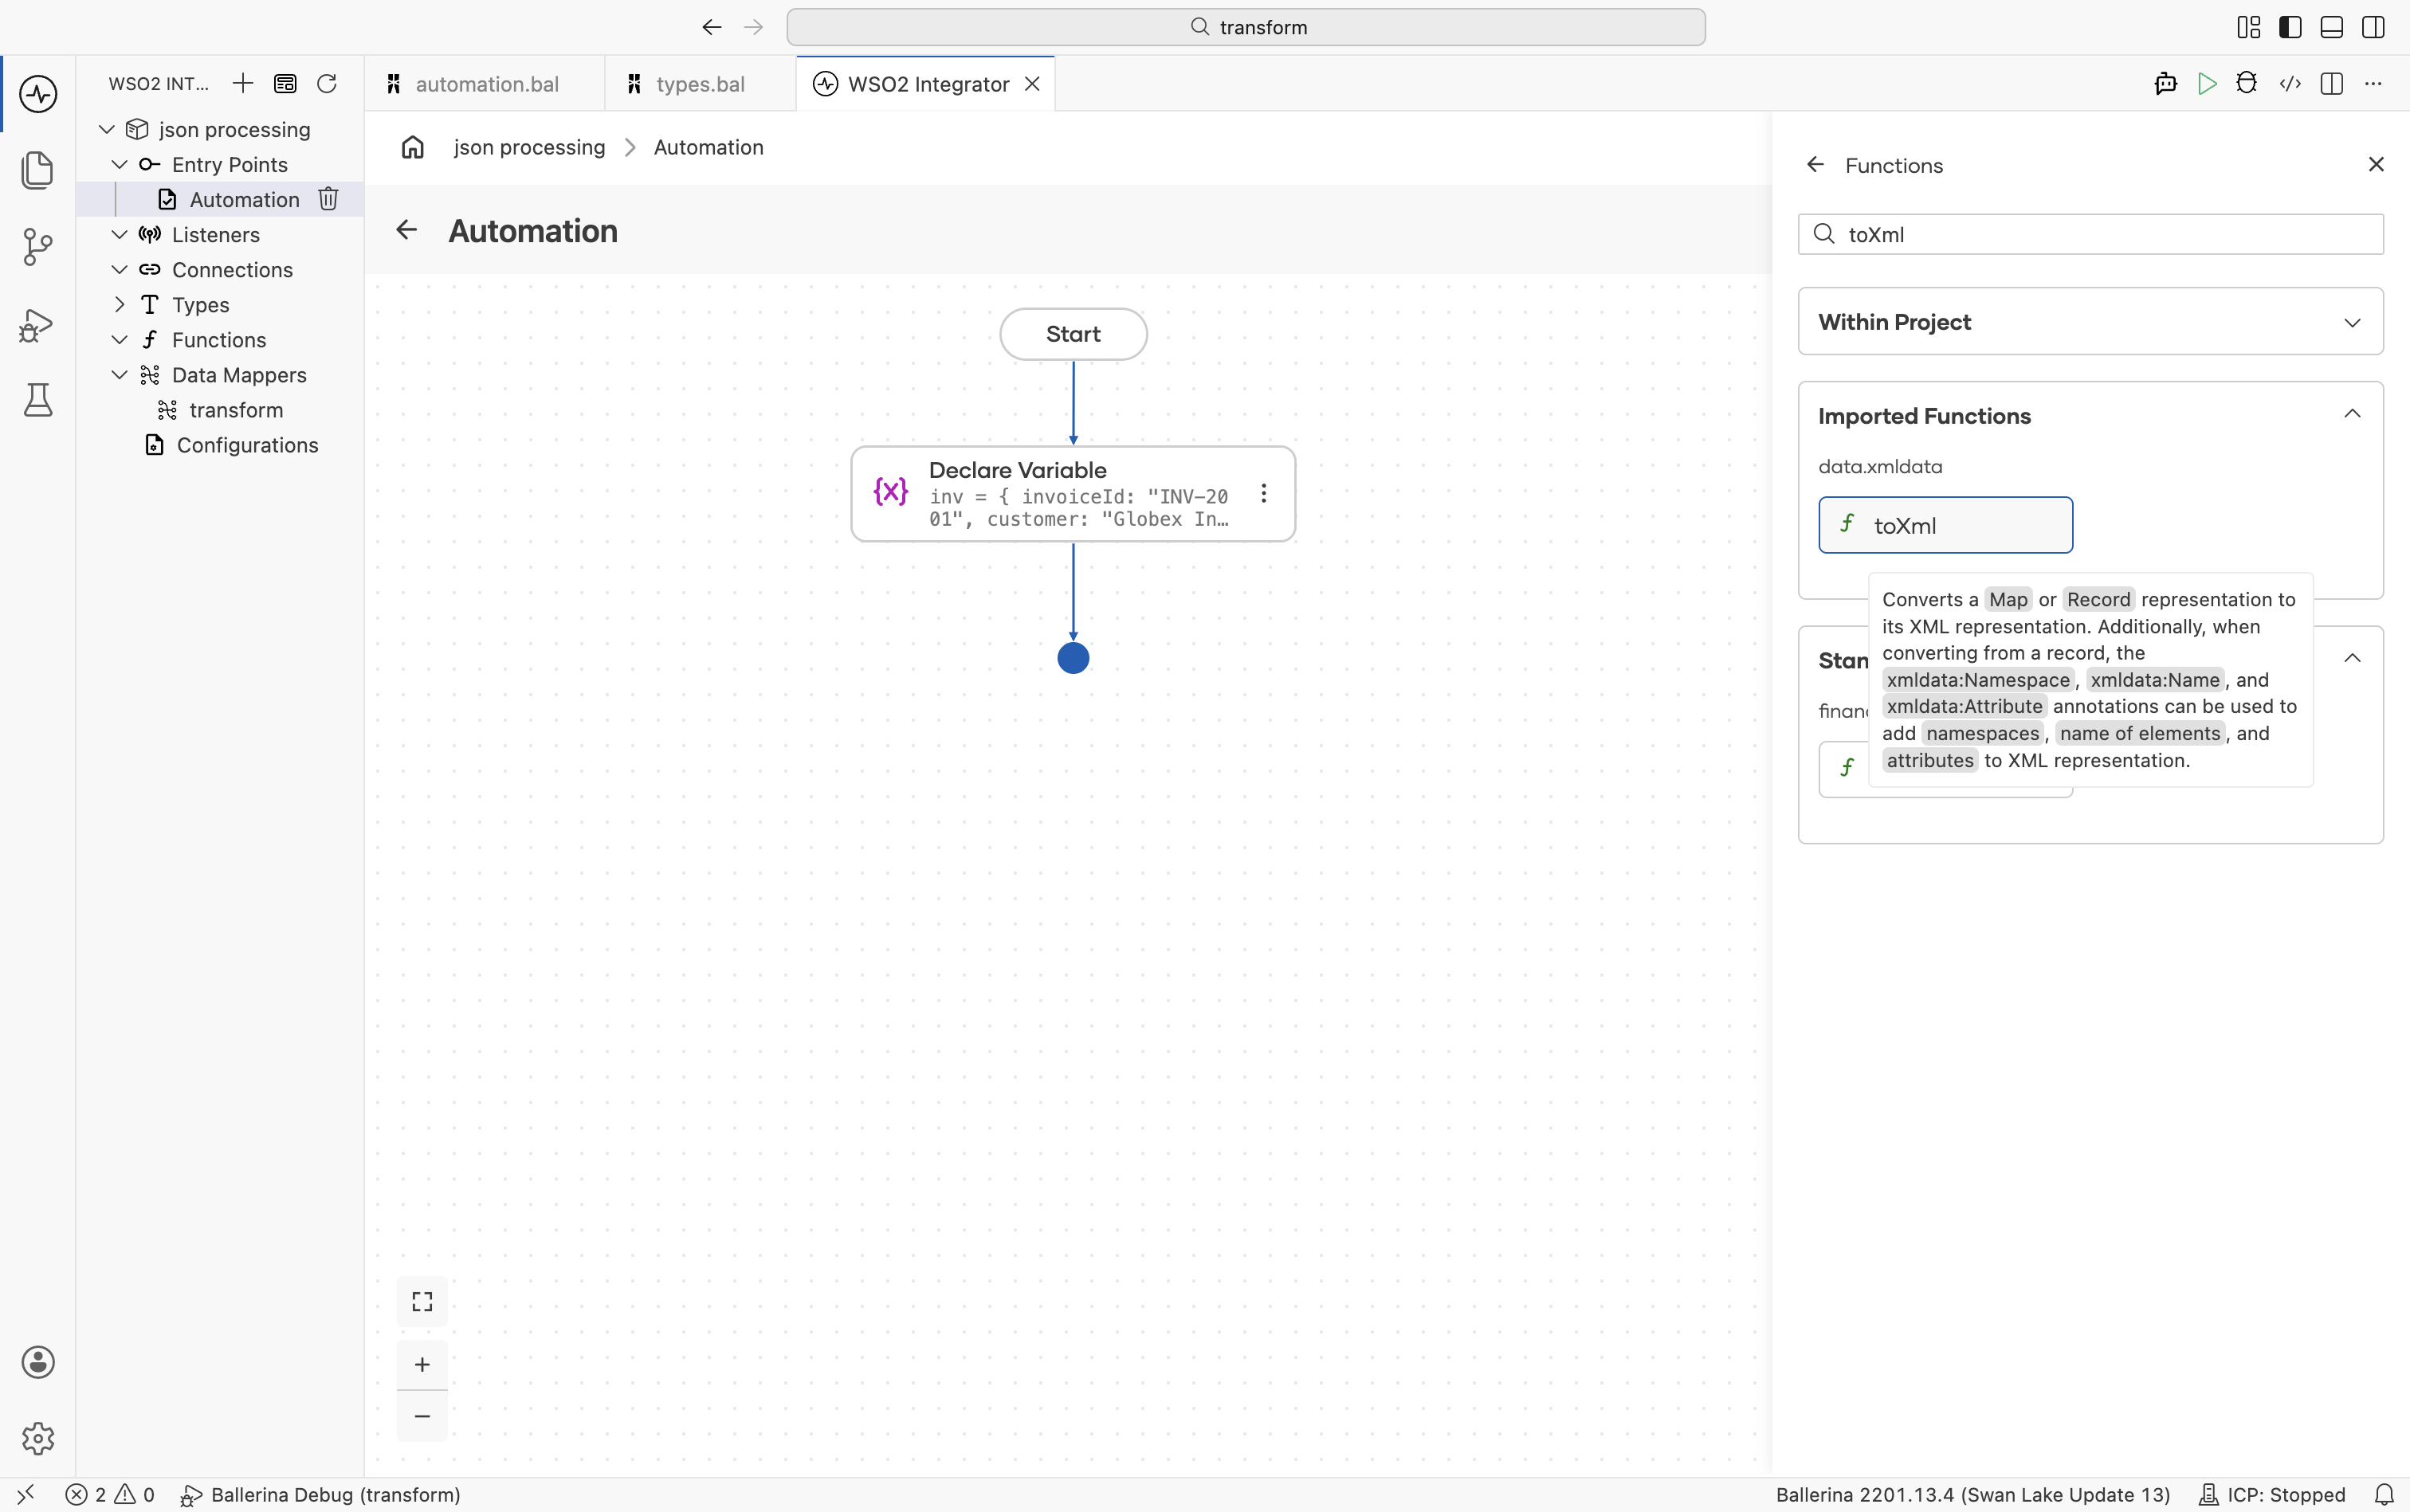Open the Source Control icon
The image size is (2410, 1512).
coord(38,247)
